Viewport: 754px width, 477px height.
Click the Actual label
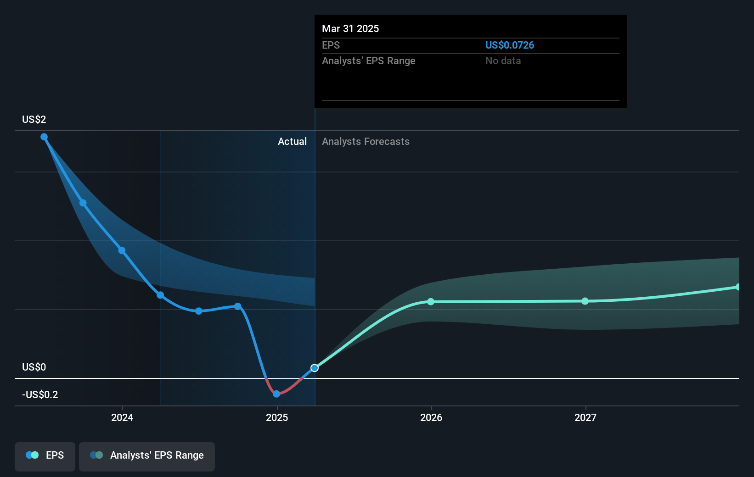292,141
